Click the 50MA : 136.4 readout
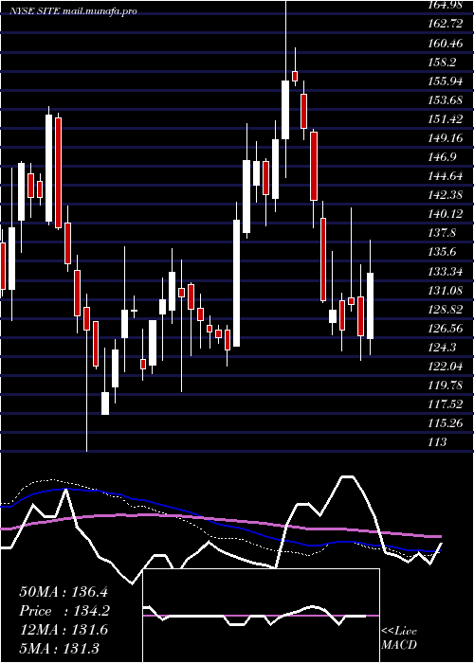The height and width of the screenshot is (663, 474). 64,592
